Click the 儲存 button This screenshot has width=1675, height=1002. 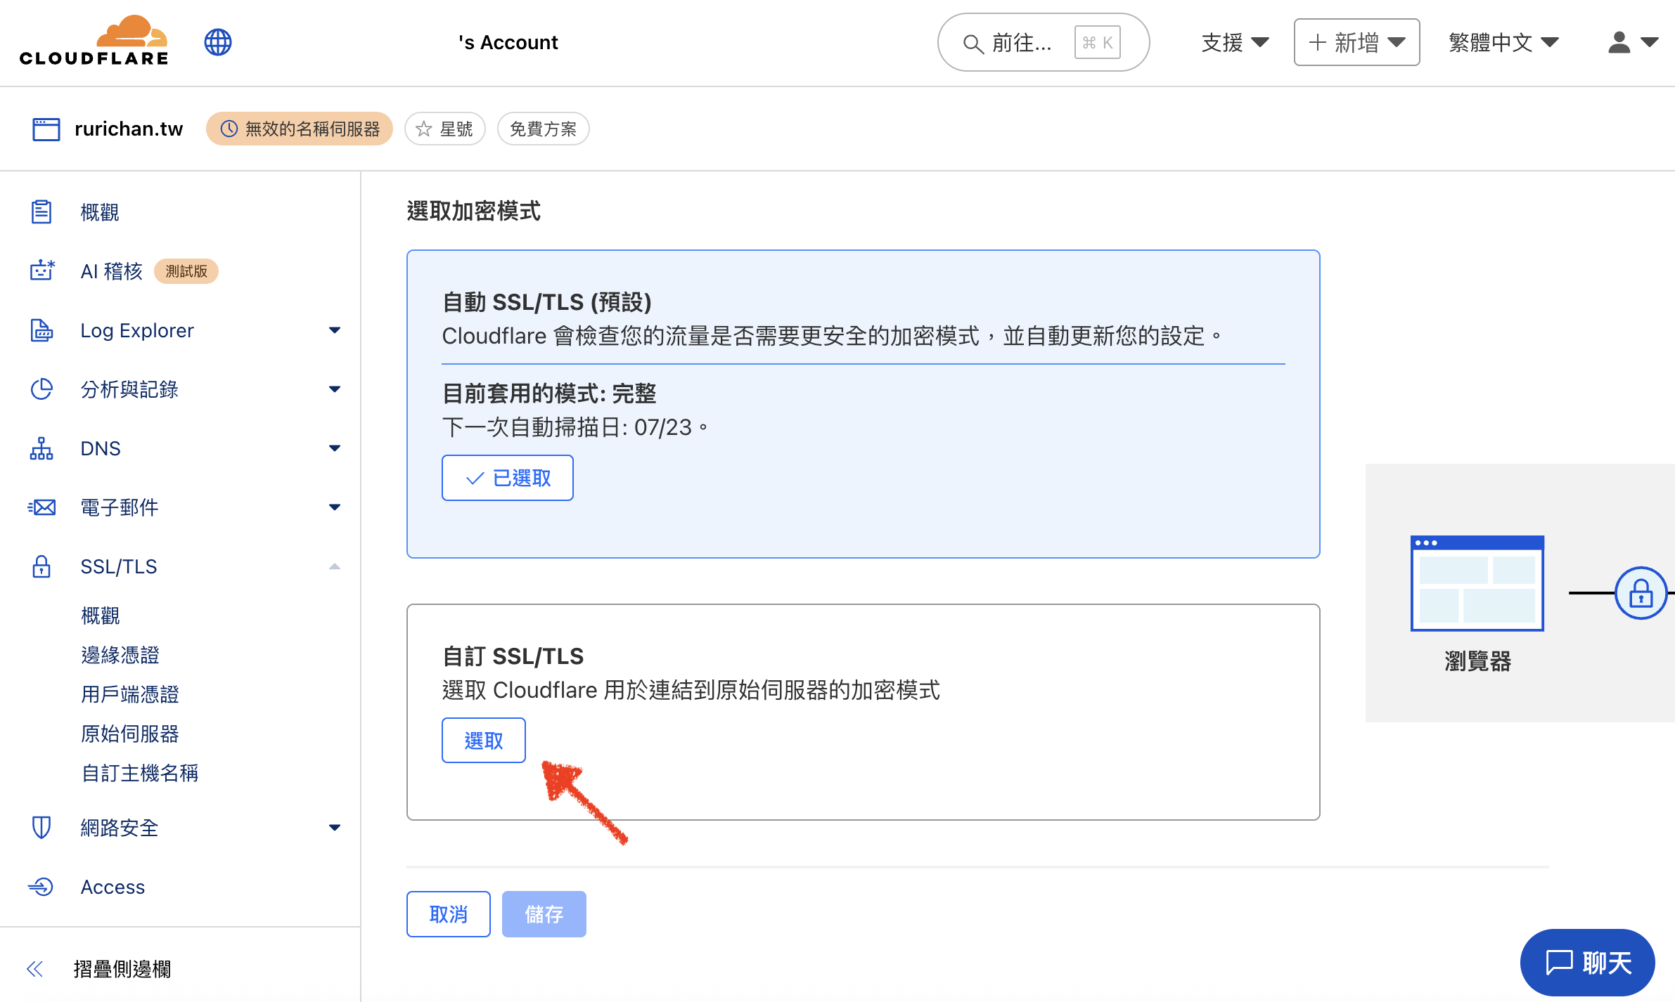click(544, 914)
